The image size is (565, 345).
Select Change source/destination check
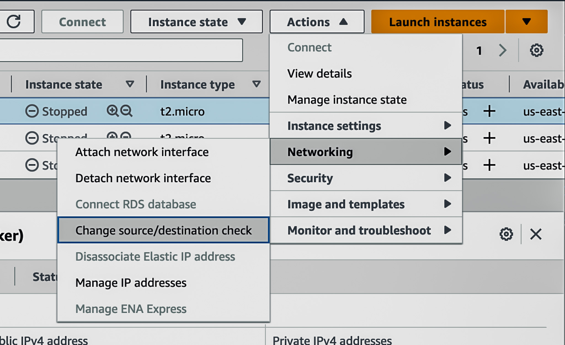click(163, 230)
